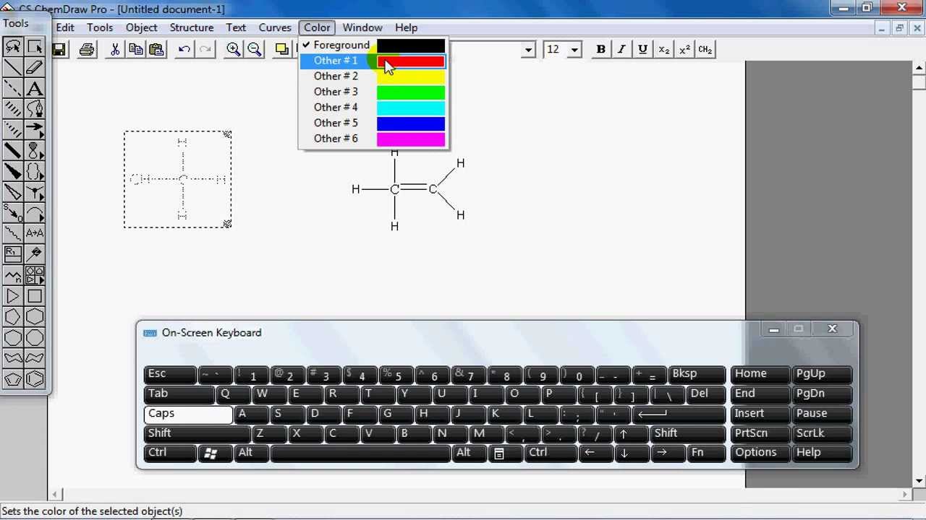Toggle Bold text formatting
The height and width of the screenshot is (520, 926).
pyautogui.click(x=600, y=49)
